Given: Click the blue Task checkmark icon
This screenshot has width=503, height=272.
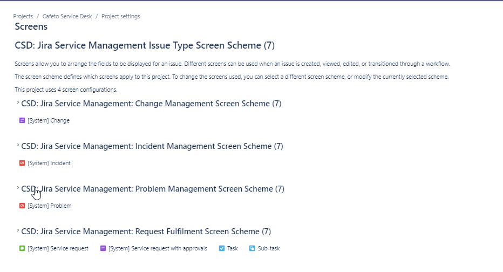Looking at the screenshot, I should click(x=222, y=249).
